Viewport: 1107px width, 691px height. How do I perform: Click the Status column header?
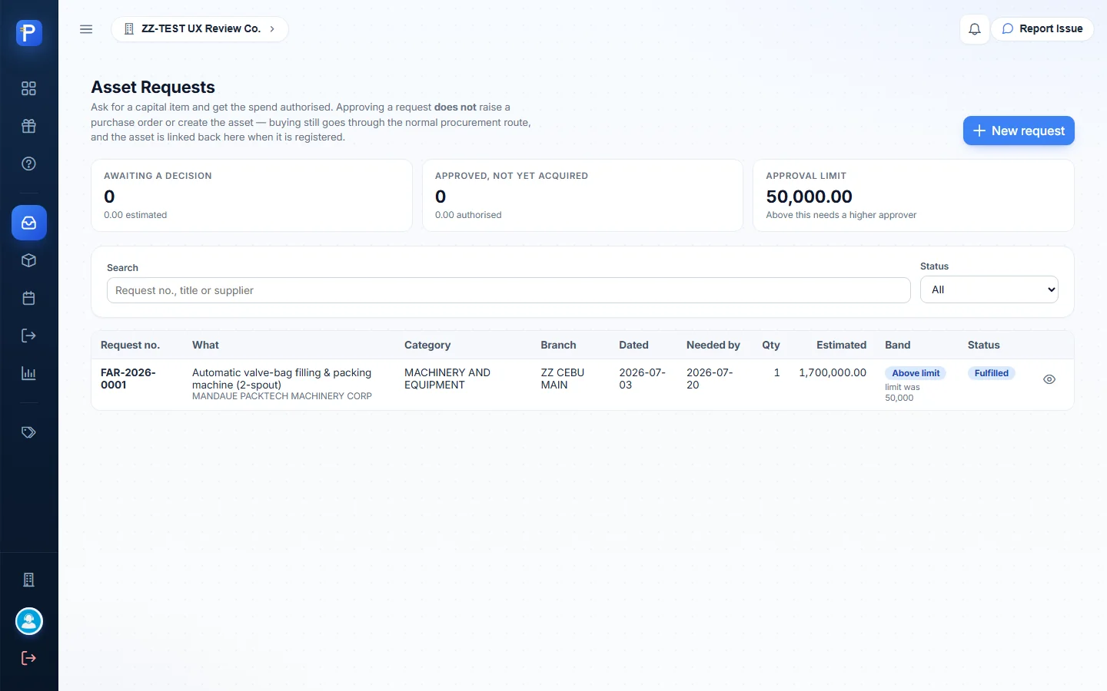(983, 345)
